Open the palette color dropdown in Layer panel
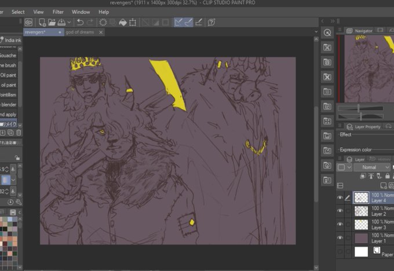The width and height of the screenshot is (394, 271). [x=345, y=167]
